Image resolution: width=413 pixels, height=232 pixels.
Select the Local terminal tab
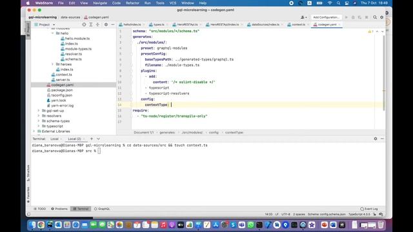coord(54,139)
